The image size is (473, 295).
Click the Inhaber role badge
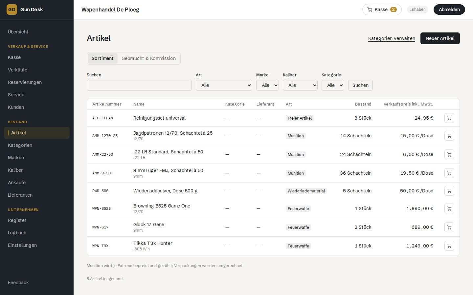coord(417,10)
